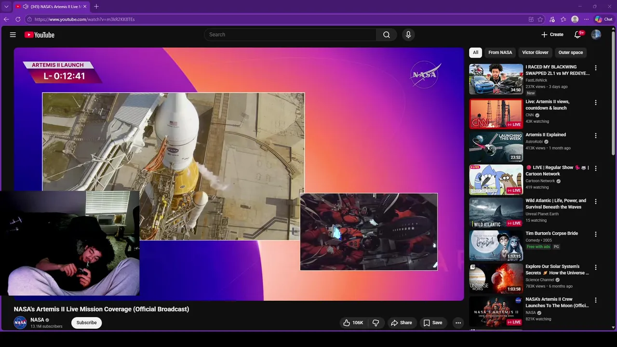617x347 pixels.
Task: Open the tab search dropdown chevron
Action: [6, 7]
